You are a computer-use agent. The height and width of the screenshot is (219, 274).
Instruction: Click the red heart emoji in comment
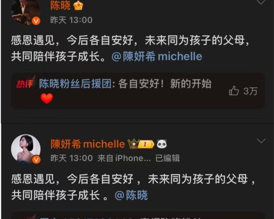pos(47,99)
